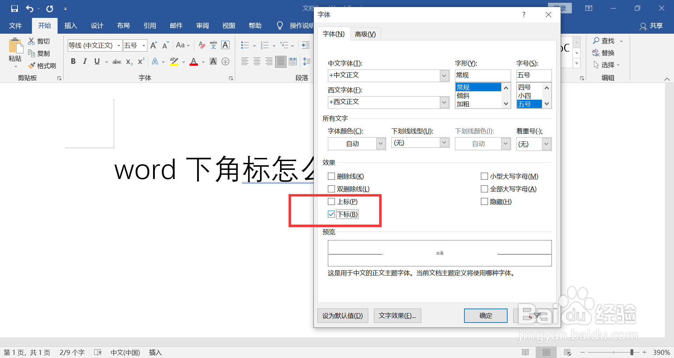Uncheck the Subscript (下标) checkbox
Image resolution: width=674 pixels, height=358 pixels.
pos(331,214)
